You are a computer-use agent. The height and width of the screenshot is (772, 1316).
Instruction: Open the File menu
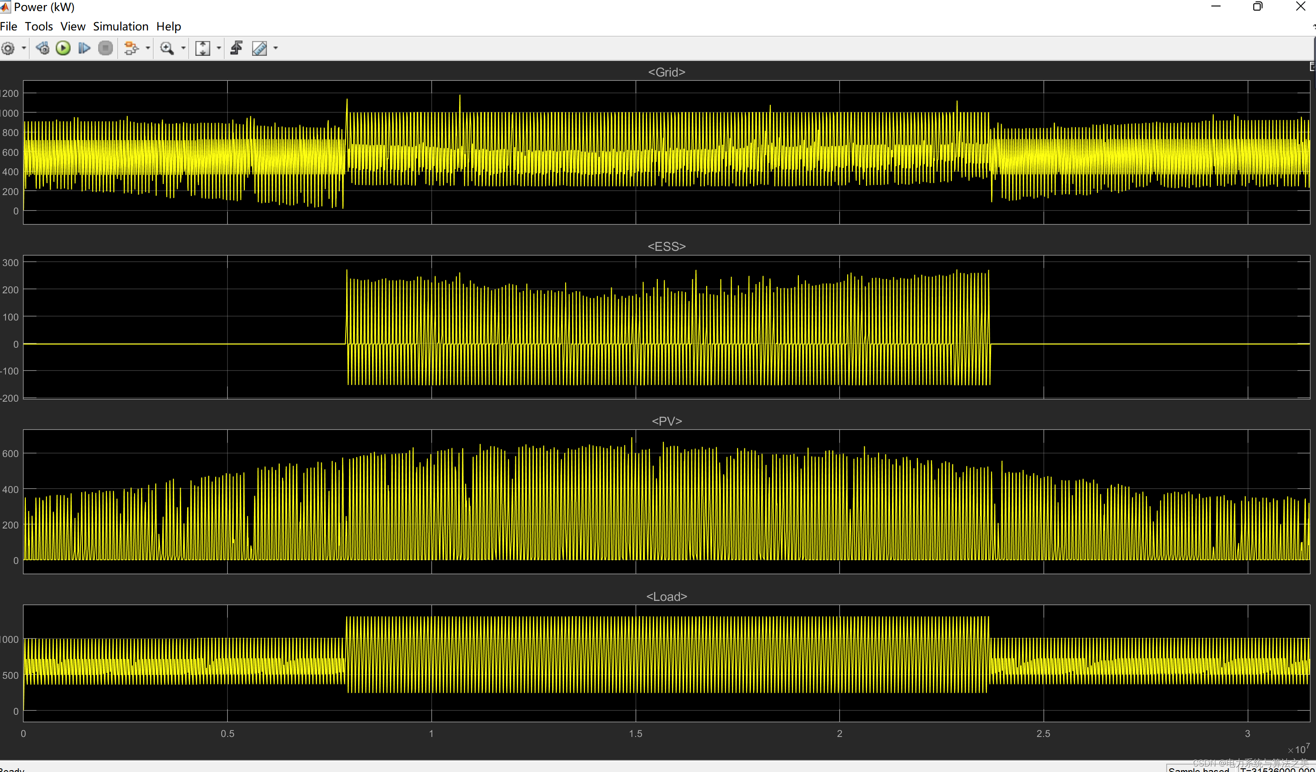click(x=9, y=26)
